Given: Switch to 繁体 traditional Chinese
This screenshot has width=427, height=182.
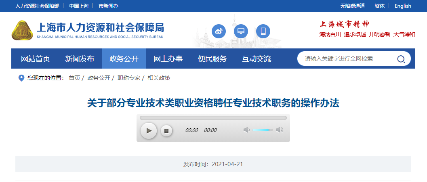Looking at the screenshot, I should (x=380, y=6).
